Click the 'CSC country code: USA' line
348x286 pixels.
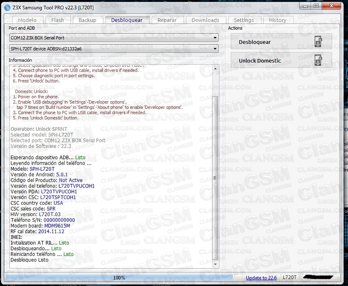point(37,203)
